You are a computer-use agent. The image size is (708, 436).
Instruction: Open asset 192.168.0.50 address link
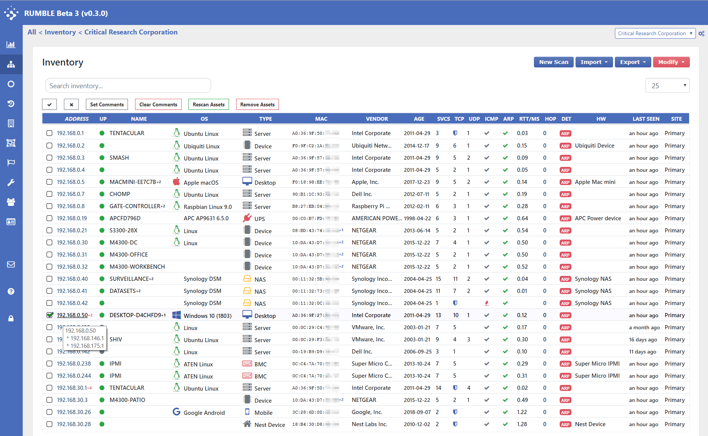coord(72,315)
